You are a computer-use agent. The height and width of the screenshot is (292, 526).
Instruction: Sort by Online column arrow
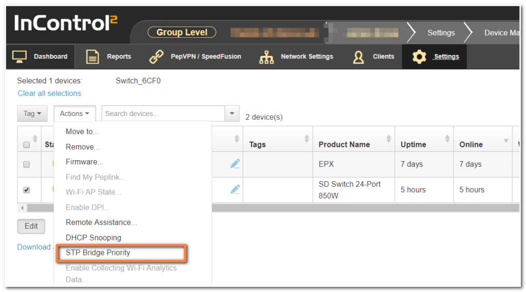(x=506, y=141)
